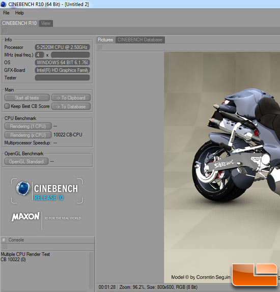Image resolution: width=280 pixels, height=292 pixels.
Task: Run the Rendering (x CPU) benchmark
Action: pos(28,135)
